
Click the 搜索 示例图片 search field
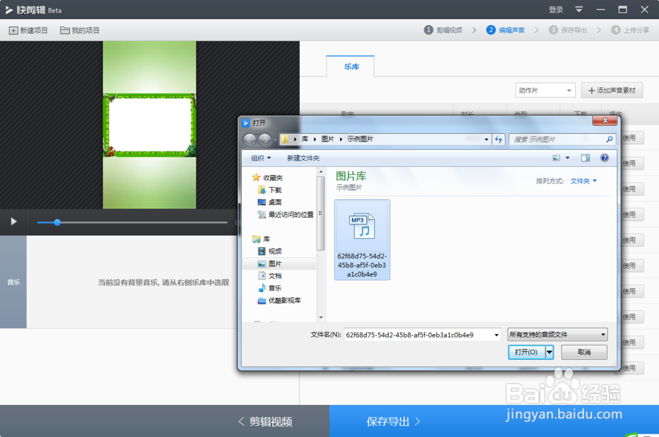[x=558, y=139]
